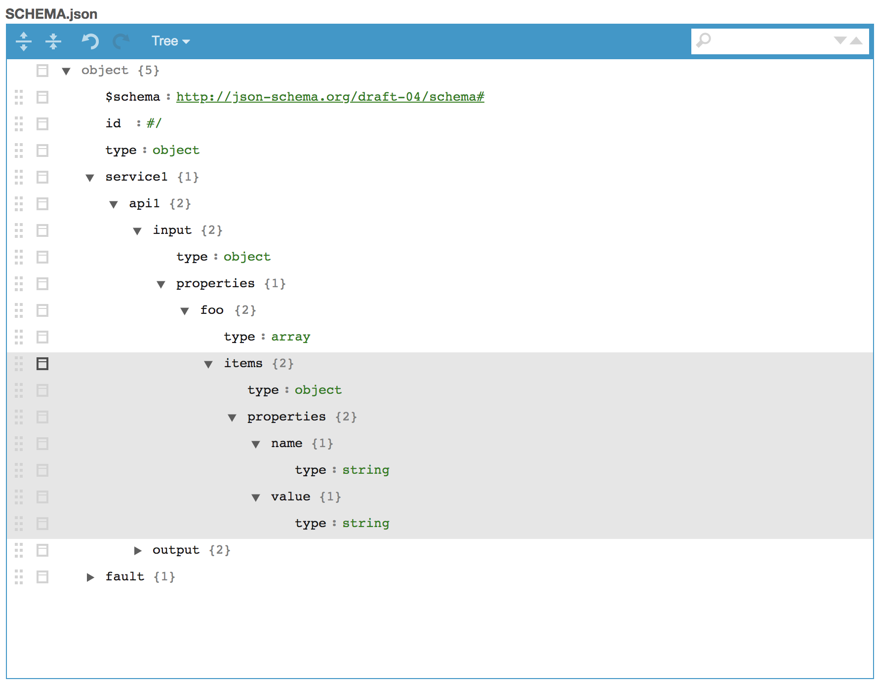Grab drag handle of fault row
Image resolution: width=877 pixels, height=684 pixels.
point(19,577)
